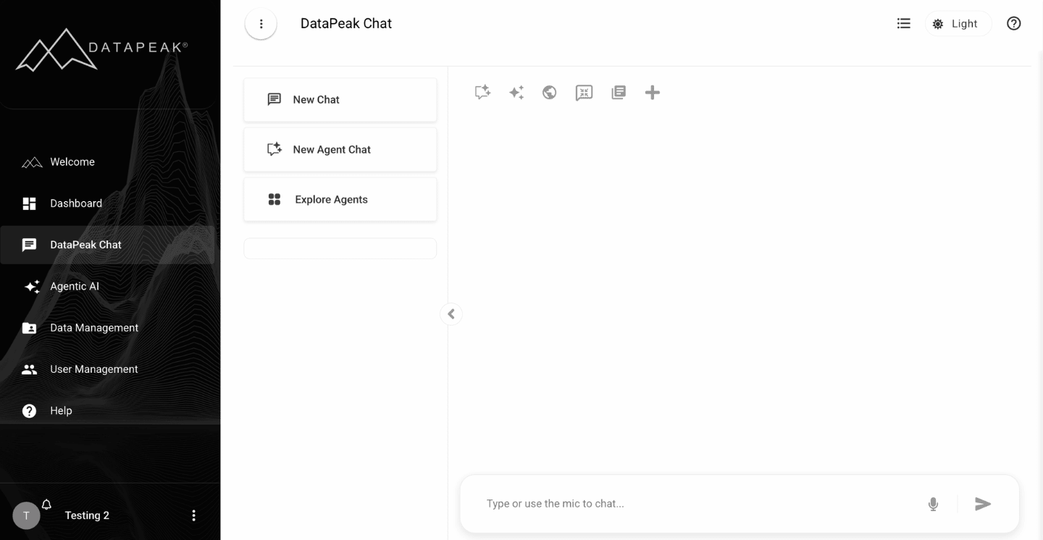Open notifications bell near user avatar

coord(46,505)
